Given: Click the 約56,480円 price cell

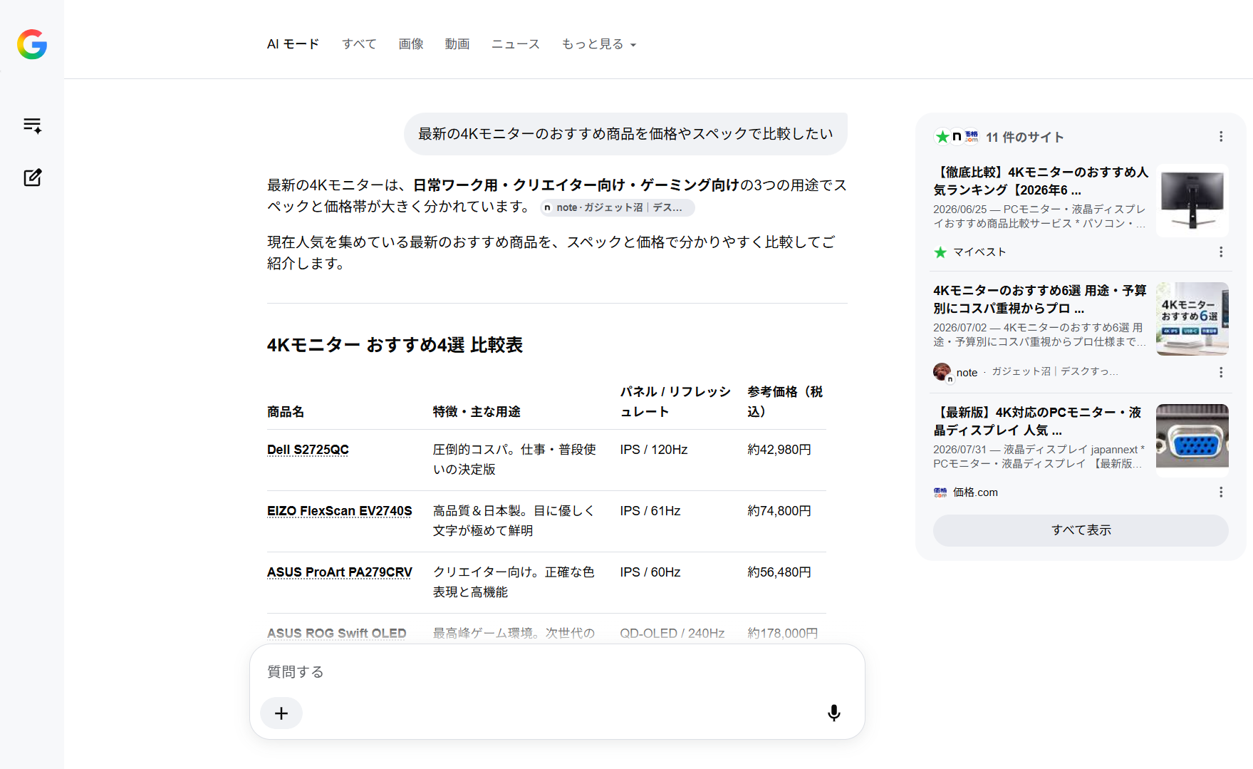Looking at the screenshot, I should pyautogui.click(x=779, y=572).
